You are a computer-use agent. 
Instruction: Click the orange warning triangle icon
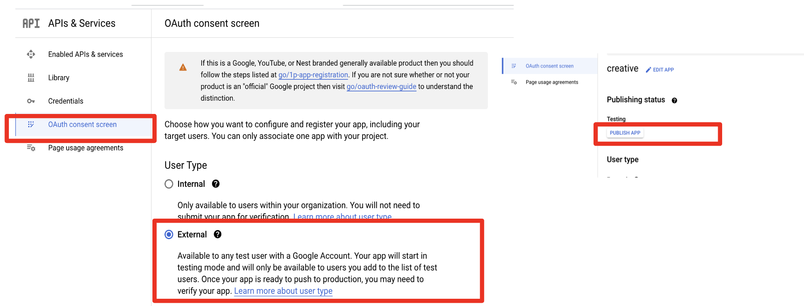[x=183, y=67]
